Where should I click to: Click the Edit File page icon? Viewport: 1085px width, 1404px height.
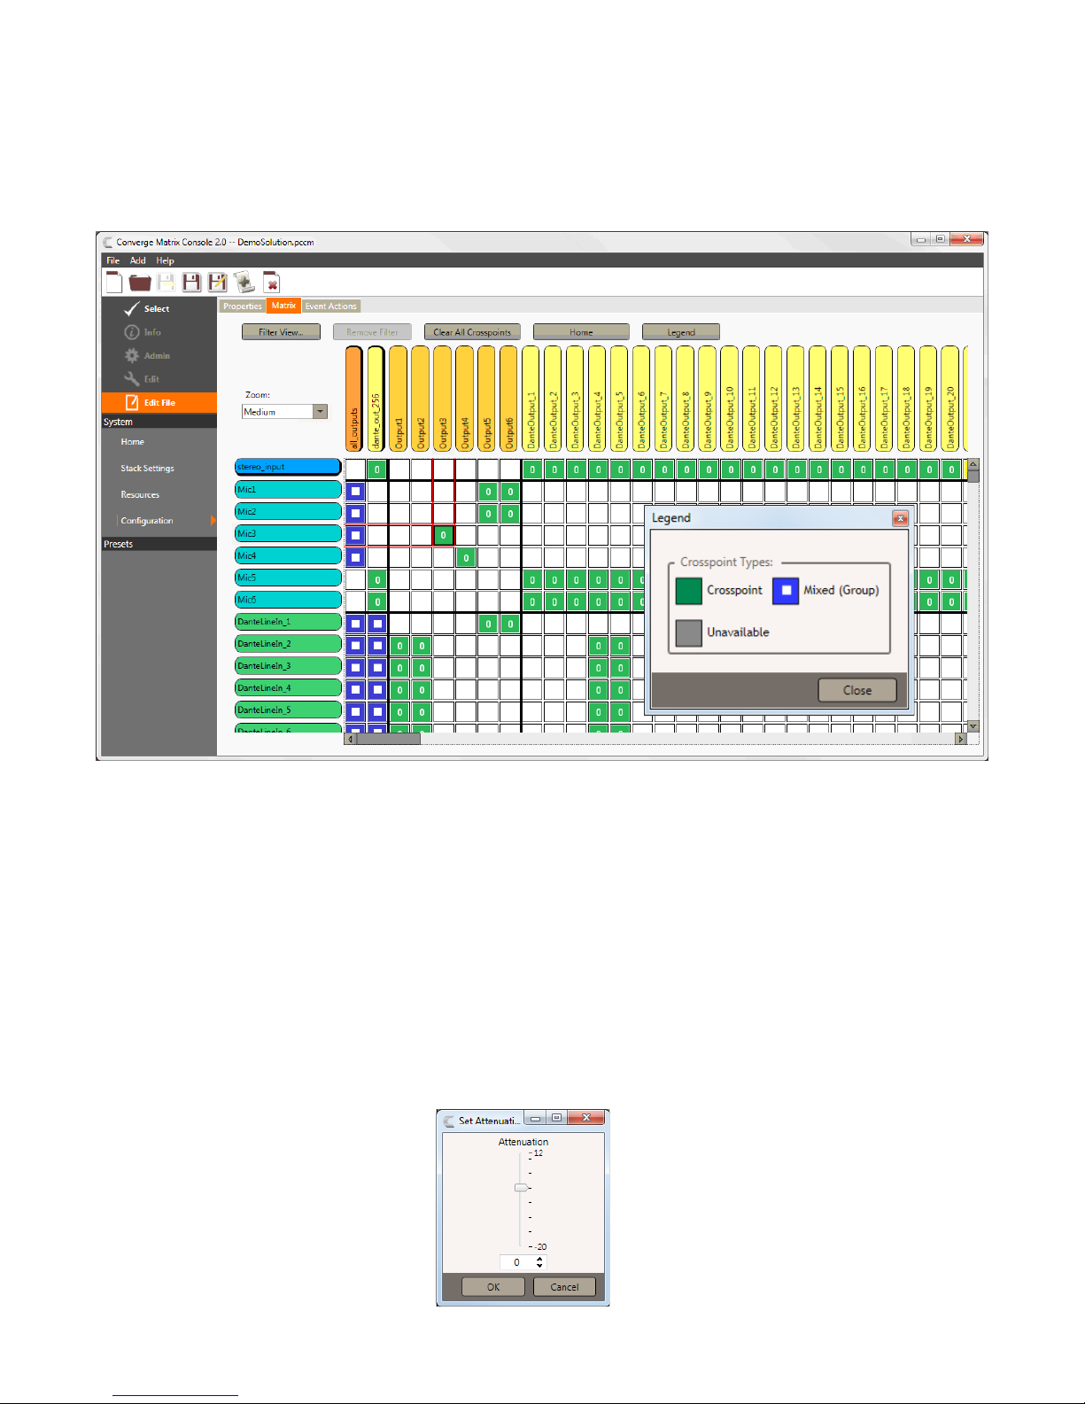click(x=132, y=402)
